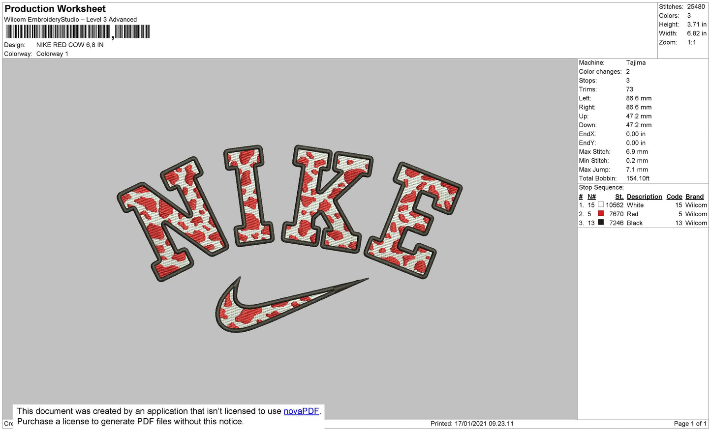Click the Page 1 of 1 footer
Image resolution: width=711 pixels, height=431 pixels.
[x=690, y=424]
